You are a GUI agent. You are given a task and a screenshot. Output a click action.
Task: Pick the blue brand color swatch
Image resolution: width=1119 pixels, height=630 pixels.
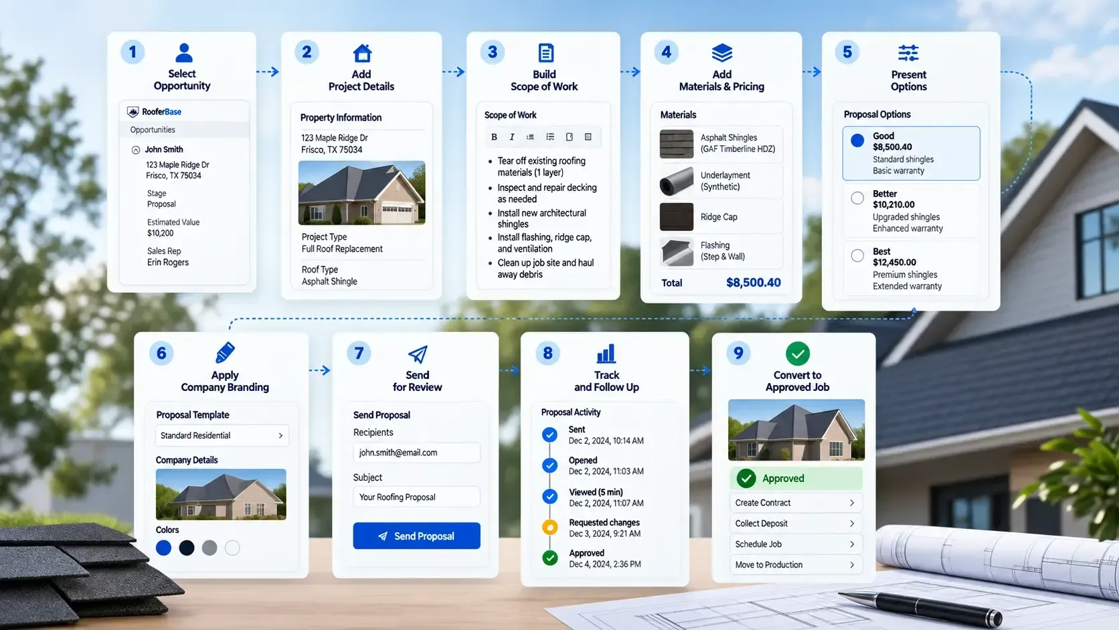coord(163,548)
